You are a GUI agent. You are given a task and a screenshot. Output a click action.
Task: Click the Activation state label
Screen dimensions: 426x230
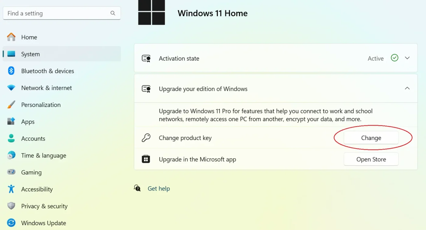click(x=179, y=58)
